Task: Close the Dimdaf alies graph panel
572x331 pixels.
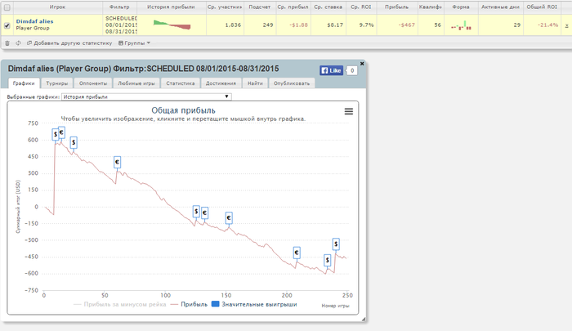Action: coord(362,64)
